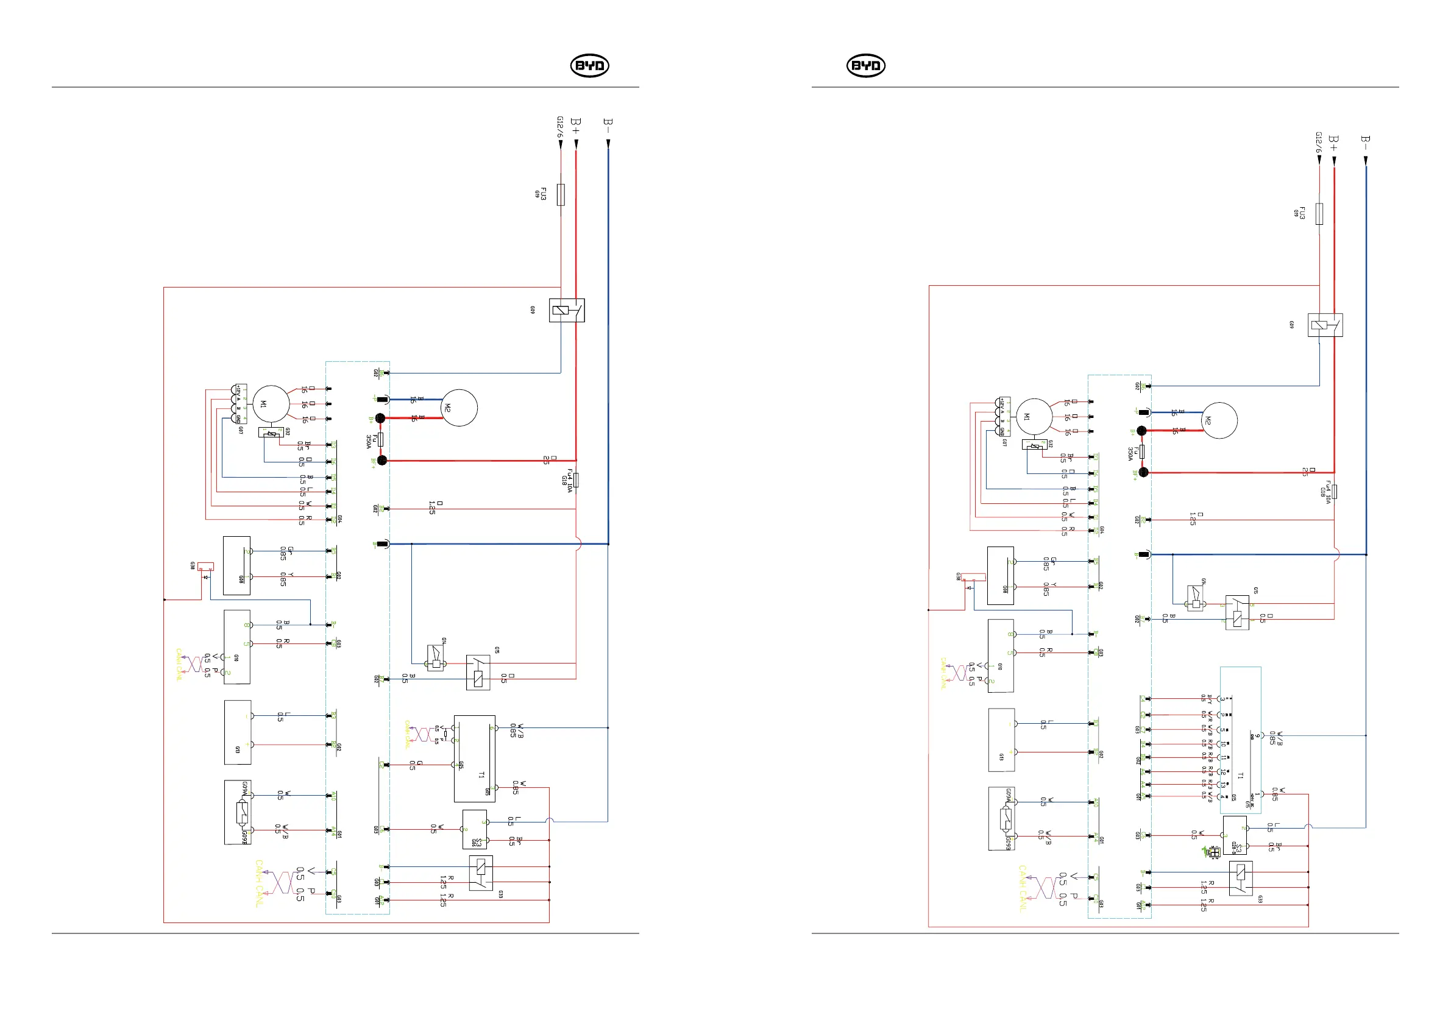
Task: Select the M1 motor symbol on left diagram
Action: point(271,405)
